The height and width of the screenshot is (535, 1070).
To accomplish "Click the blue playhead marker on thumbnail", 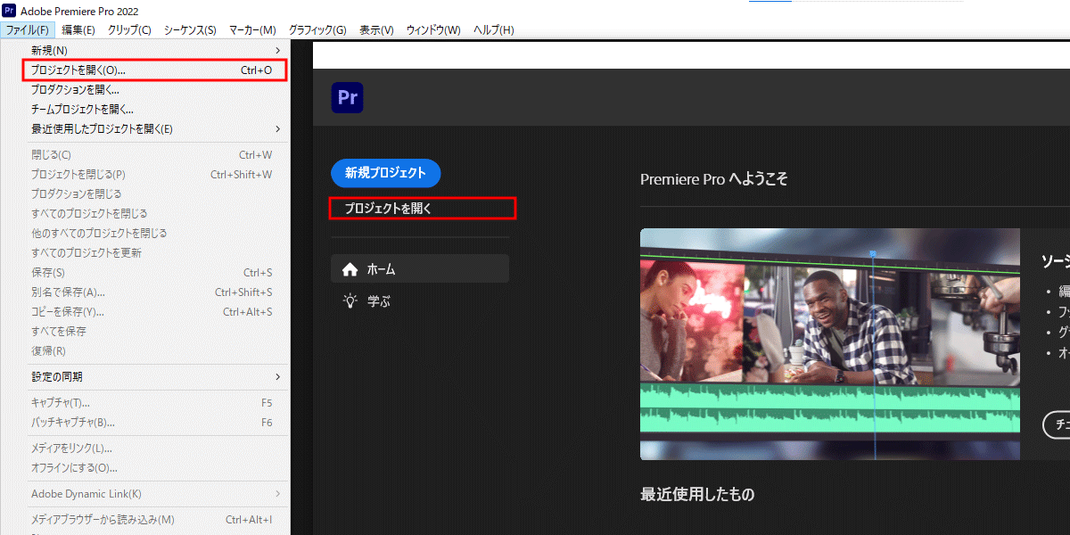I will click(x=873, y=254).
